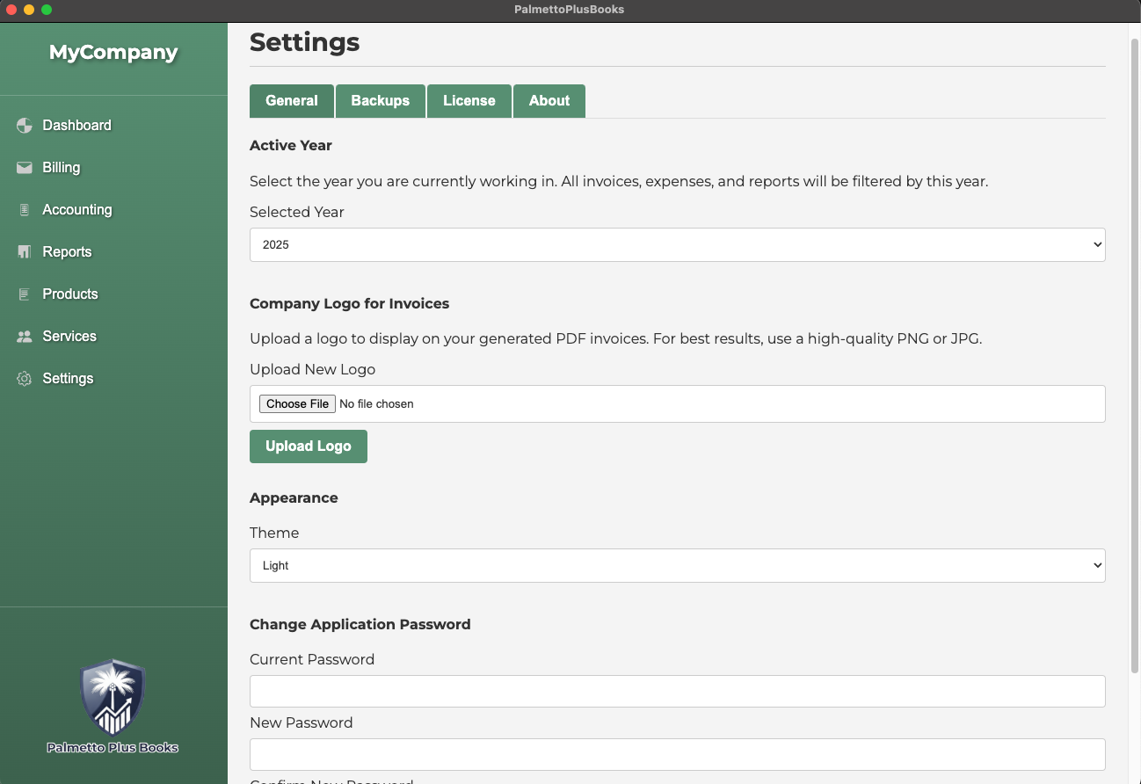Go to the About tab
Image resolution: width=1141 pixels, height=784 pixels.
(549, 101)
